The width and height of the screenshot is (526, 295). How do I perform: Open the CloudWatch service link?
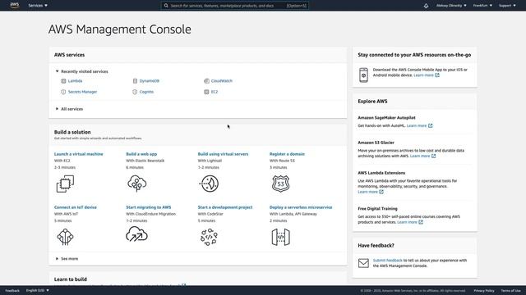tap(222, 81)
